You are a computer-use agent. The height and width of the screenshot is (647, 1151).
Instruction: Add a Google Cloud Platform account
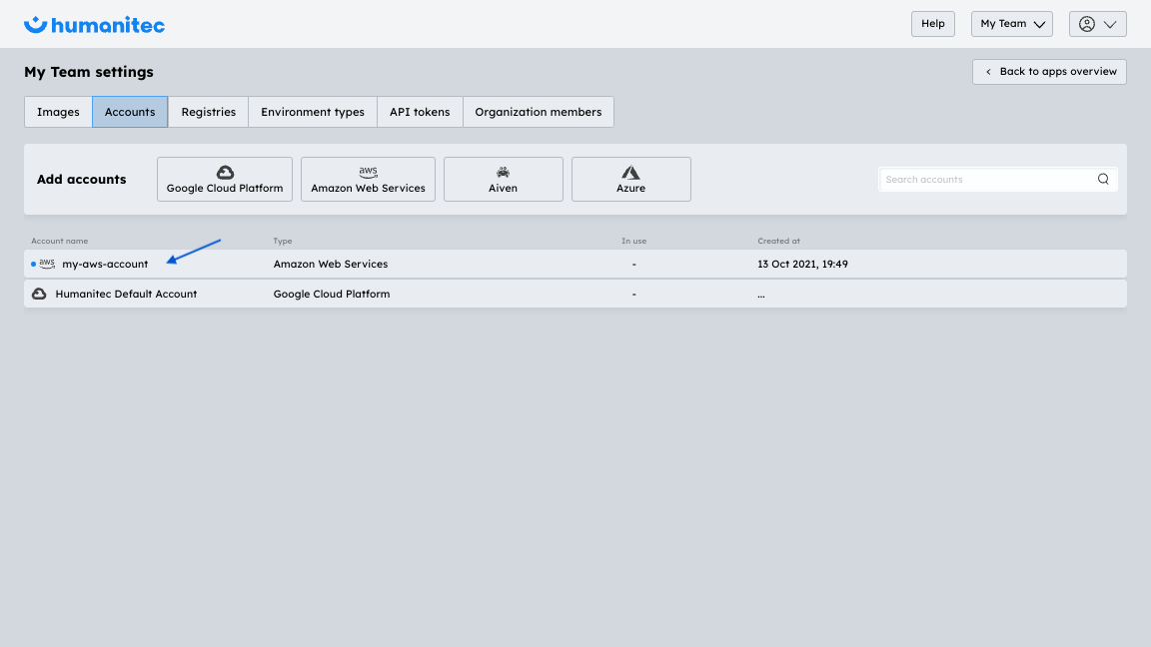pos(225,179)
